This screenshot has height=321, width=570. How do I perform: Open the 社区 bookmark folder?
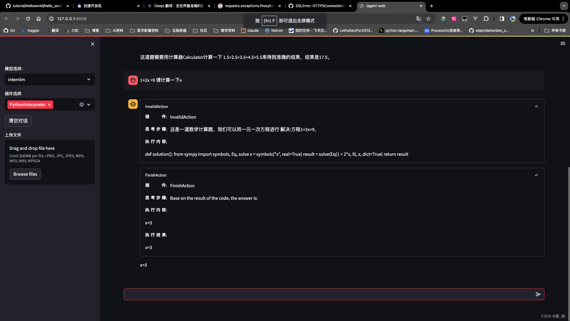pyautogui.click(x=200, y=31)
